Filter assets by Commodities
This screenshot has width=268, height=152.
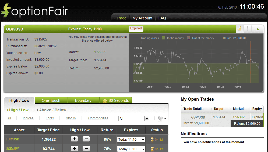tap(98, 118)
